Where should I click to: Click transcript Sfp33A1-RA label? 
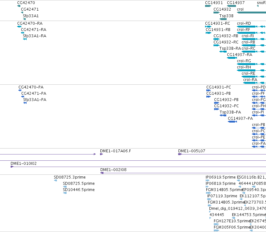tap(35, 36)
